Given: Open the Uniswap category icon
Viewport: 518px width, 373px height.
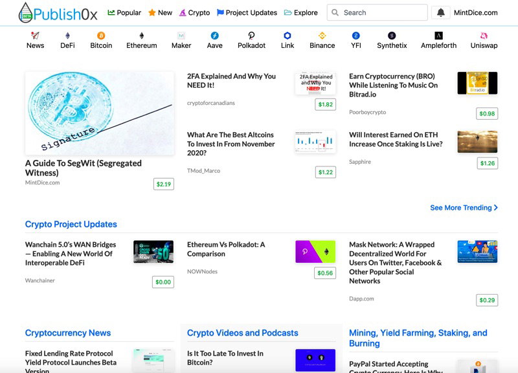Looking at the screenshot, I should (x=484, y=36).
